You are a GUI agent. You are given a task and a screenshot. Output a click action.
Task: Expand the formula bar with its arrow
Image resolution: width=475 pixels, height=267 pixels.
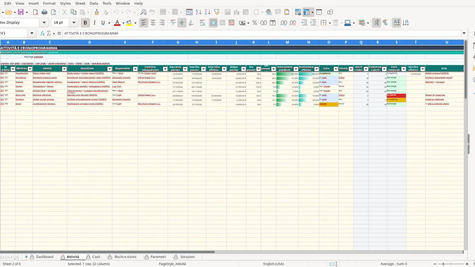[464, 33]
